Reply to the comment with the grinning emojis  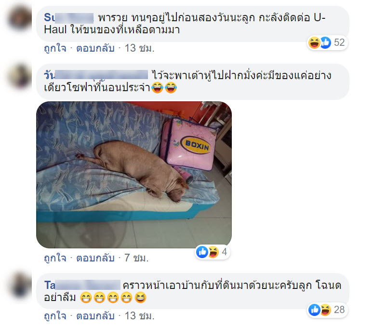click(95, 316)
